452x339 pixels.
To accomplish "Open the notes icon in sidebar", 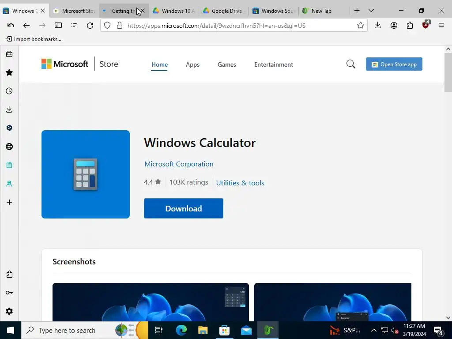I will (x=9, y=165).
